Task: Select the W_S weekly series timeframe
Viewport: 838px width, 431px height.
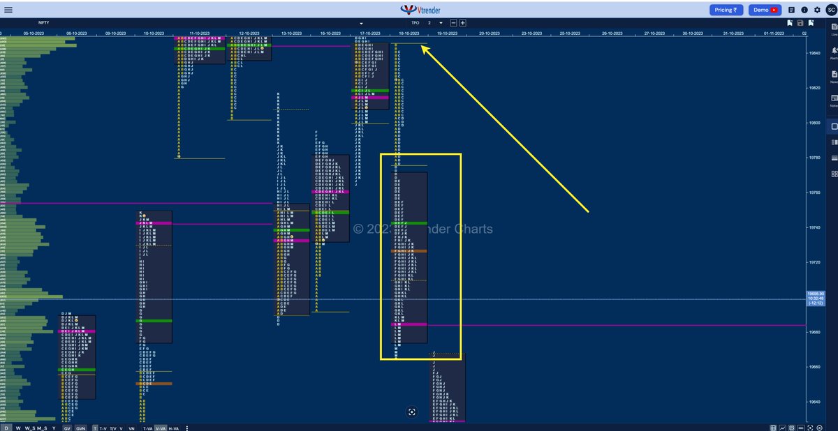Action: click(x=30, y=428)
